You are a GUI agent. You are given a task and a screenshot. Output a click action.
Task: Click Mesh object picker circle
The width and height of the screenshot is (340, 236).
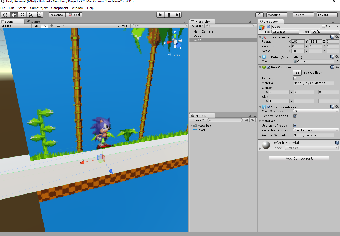(x=337, y=61)
